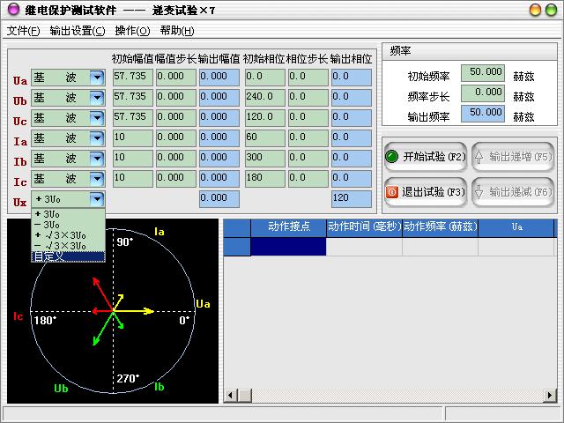Expand the Ib waveform dropdown arrow
This screenshot has height=423, width=564.
pyautogui.click(x=97, y=159)
